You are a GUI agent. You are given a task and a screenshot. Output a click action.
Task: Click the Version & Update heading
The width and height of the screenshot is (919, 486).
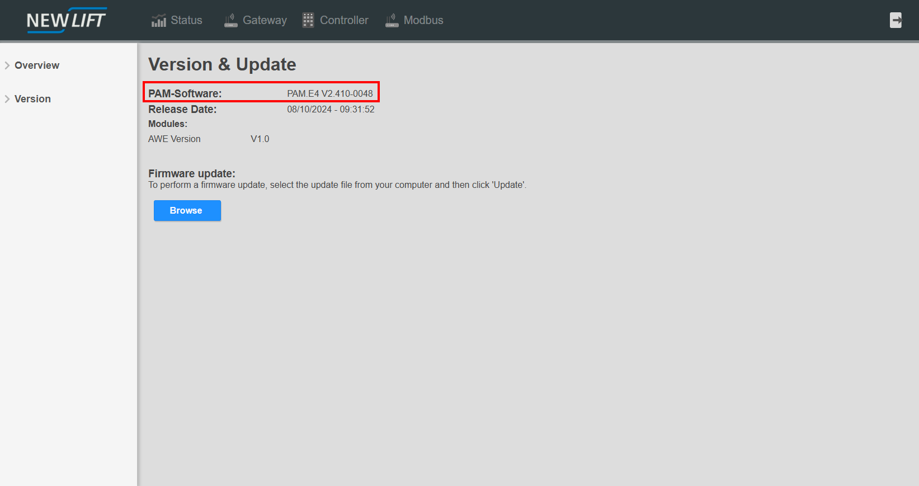pyautogui.click(x=222, y=64)
